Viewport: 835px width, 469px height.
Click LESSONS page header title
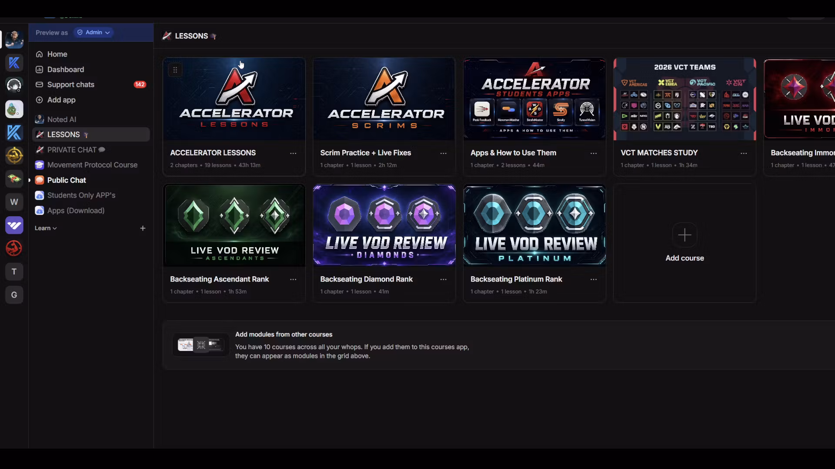click(191, 36)
